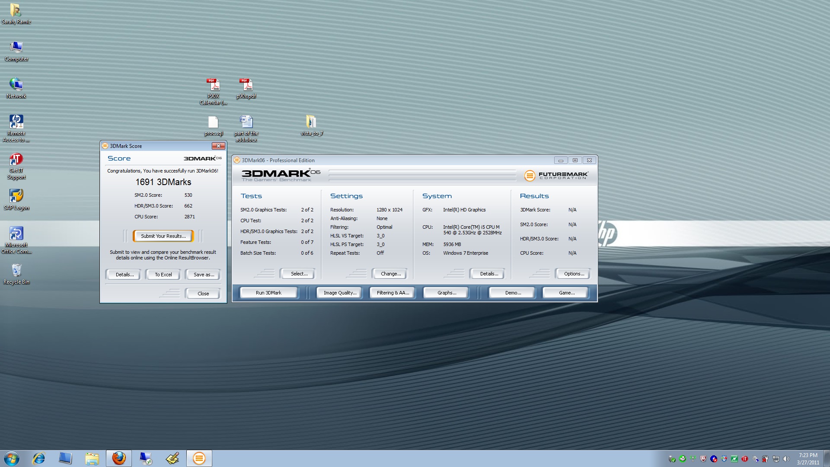The width and height of the screenshot is (830, 467).
Task: Click Change... under Settings
Action: click(x=390, y=274)
